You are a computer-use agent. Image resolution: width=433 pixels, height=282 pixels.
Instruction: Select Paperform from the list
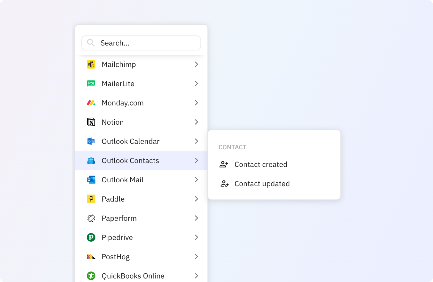pyautogui.click(x=141, y=218)
